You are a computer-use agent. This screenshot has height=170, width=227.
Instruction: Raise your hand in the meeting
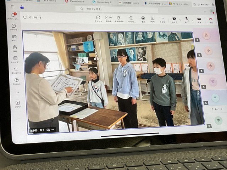point(119,18)
